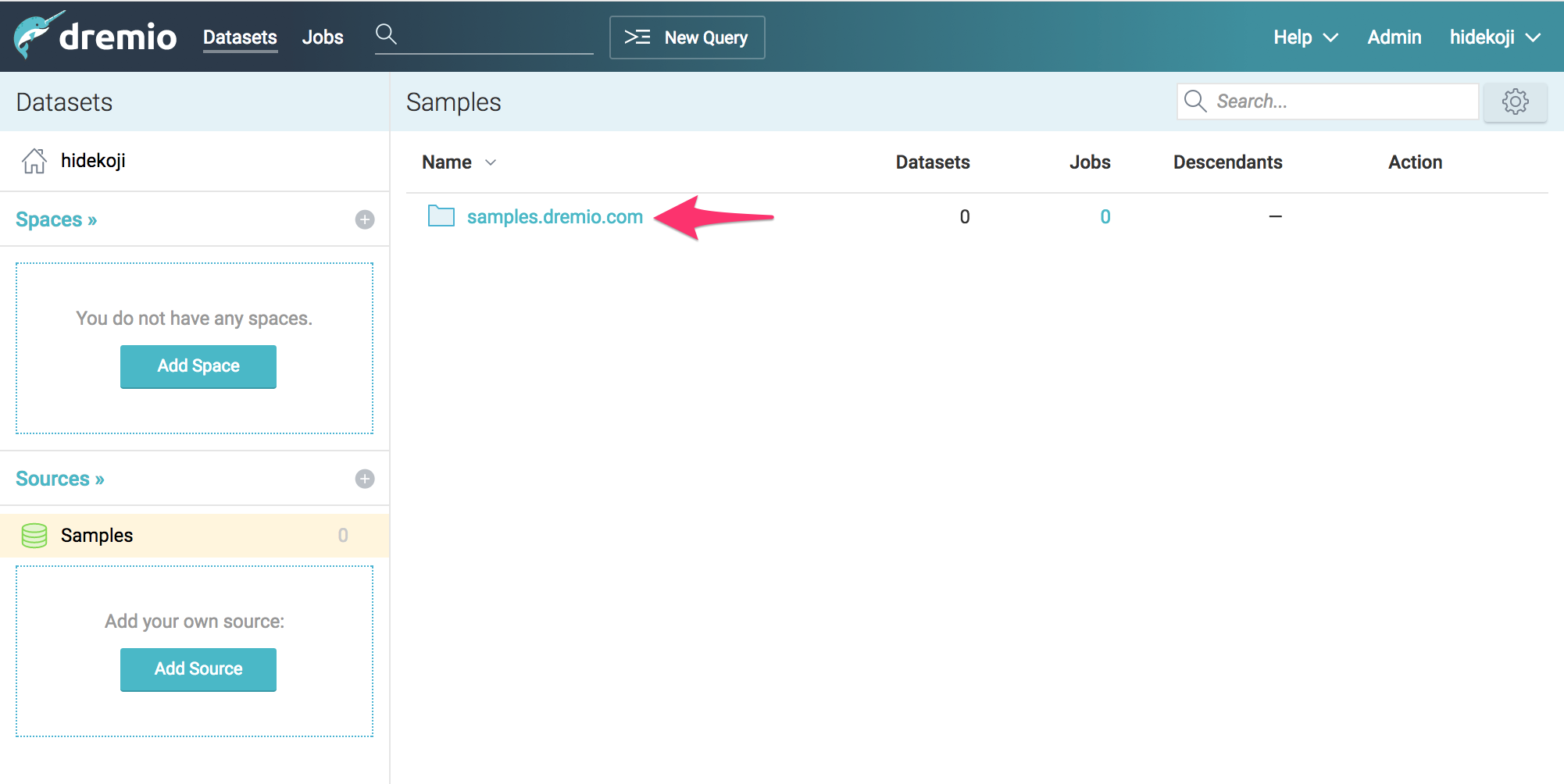Click the home icon next to hidekoji
This screenshot has width=1564, height=784.
click(34, 160)
